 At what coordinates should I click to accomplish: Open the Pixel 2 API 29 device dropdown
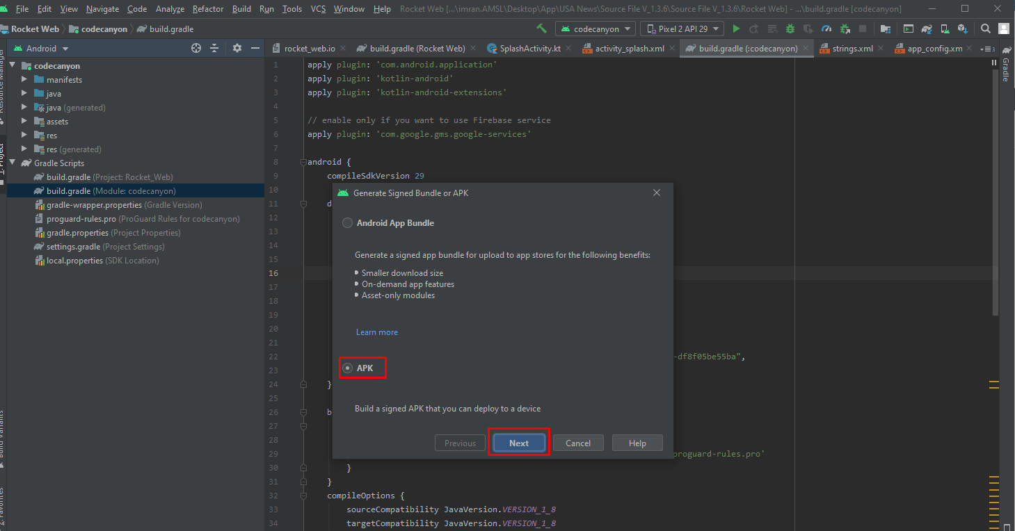pyautogui.click(x=682, y=28)
